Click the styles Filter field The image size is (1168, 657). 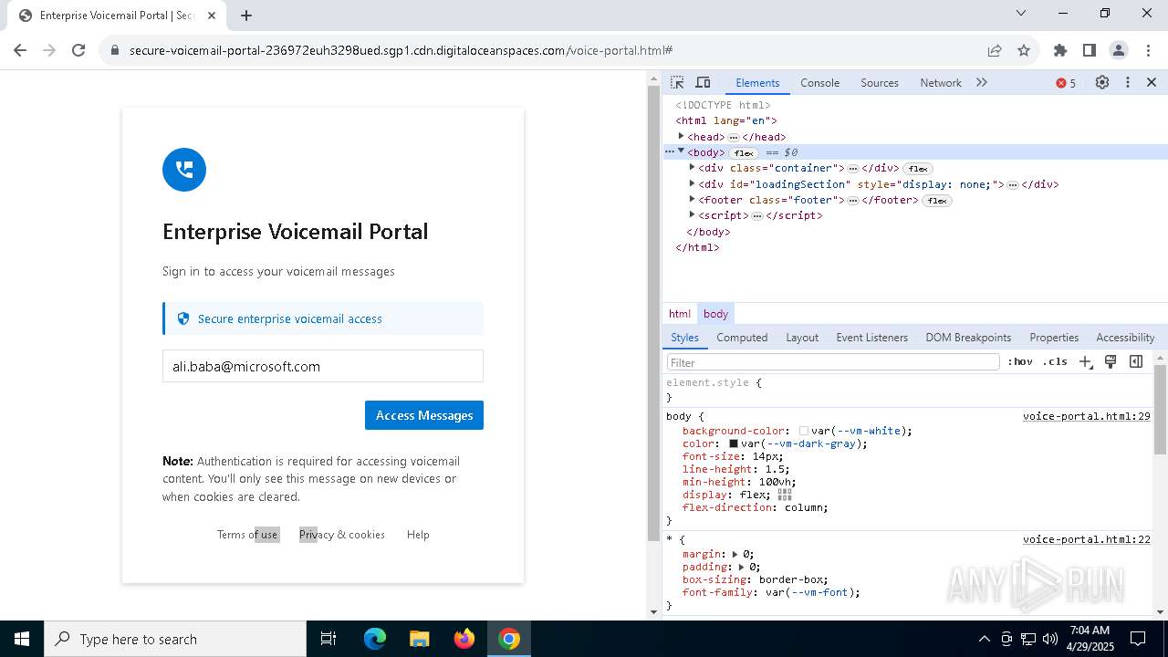(x=833, y=362)
